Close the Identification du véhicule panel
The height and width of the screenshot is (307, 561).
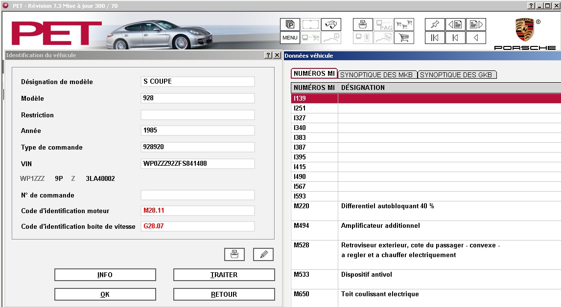pos(277,55)
